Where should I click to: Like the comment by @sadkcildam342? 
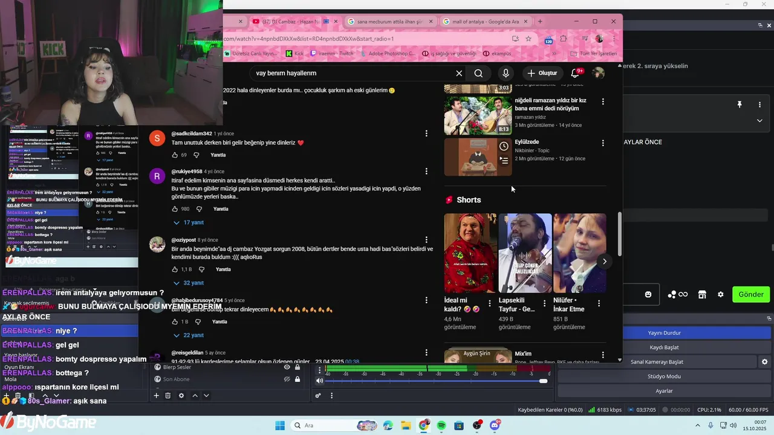(x=175, y=155)
